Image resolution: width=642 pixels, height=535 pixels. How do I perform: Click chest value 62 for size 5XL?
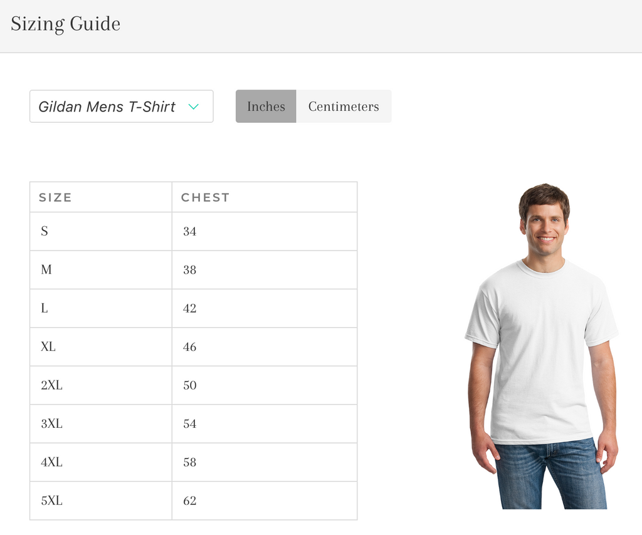(x=190, y=501)
